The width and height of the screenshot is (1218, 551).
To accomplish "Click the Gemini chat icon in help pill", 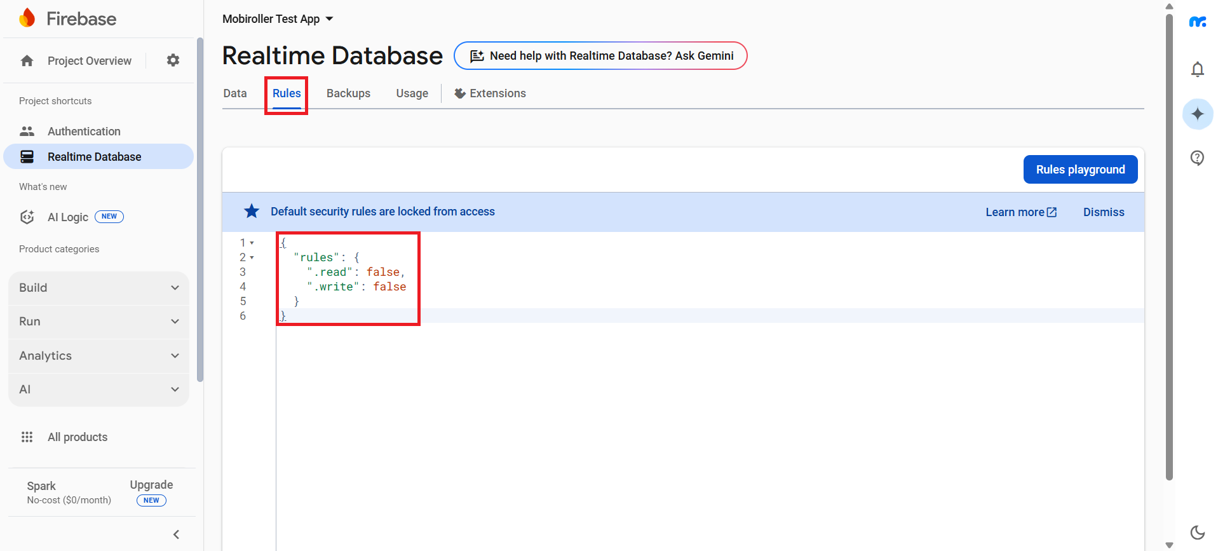I will 477,56.
